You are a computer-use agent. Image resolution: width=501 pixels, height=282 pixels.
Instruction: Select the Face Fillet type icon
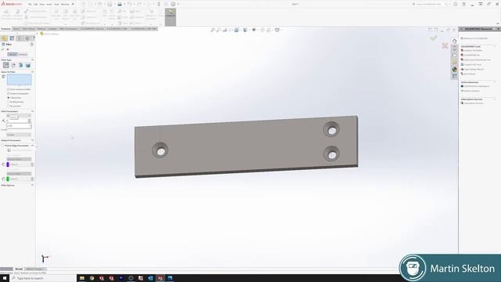coord(21,65)
